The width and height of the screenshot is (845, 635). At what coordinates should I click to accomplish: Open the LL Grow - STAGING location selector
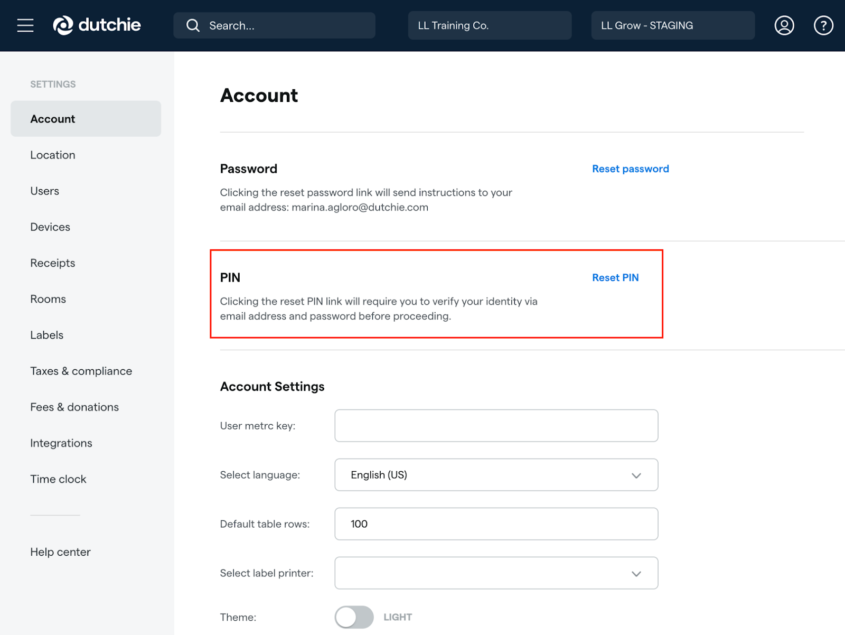672,25
